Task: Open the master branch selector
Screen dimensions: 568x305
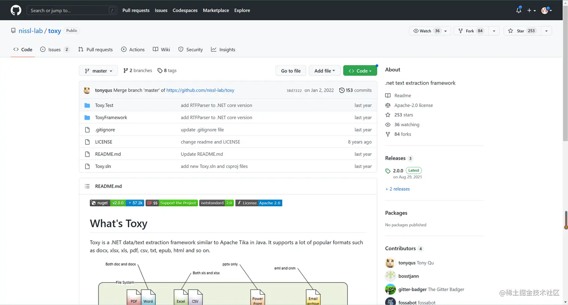Action: point(98,71)
